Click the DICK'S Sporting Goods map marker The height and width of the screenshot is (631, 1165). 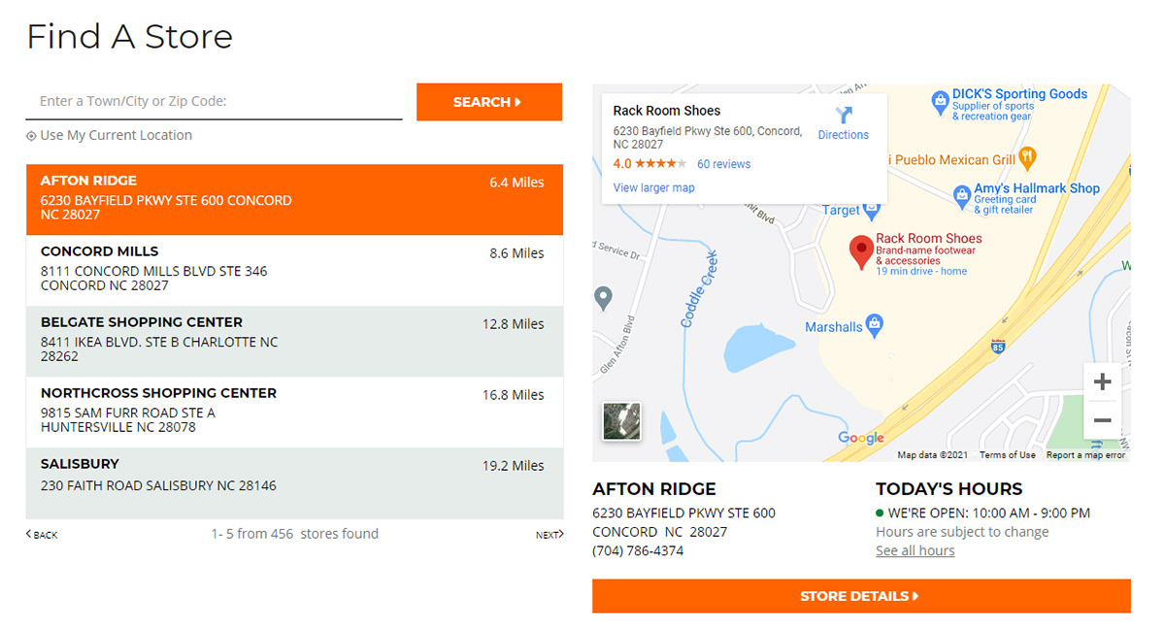click(x=940, y=99)
